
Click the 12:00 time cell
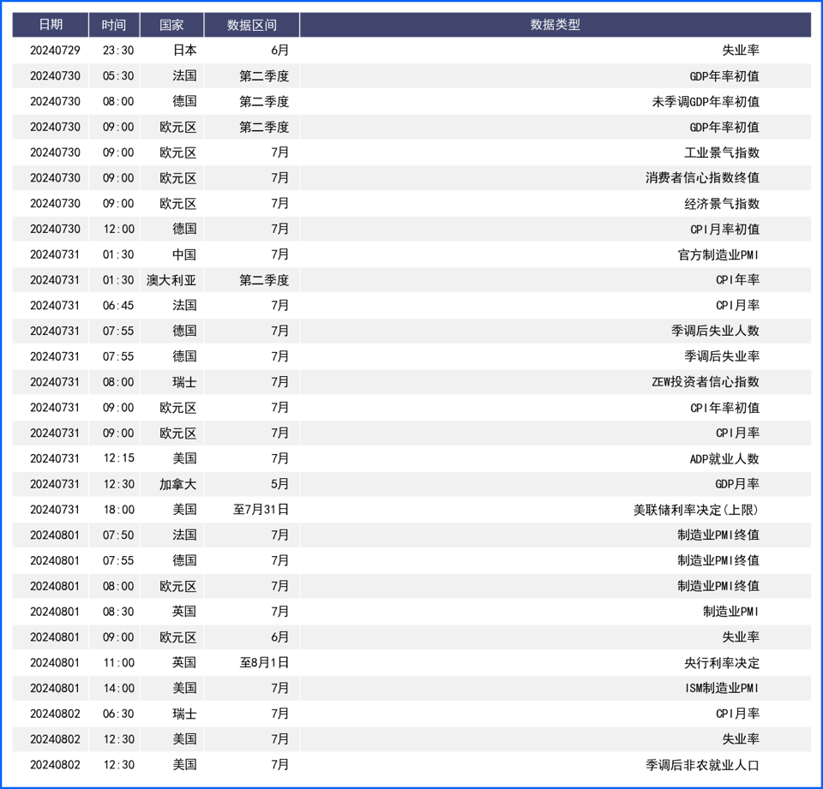(118, 230)
